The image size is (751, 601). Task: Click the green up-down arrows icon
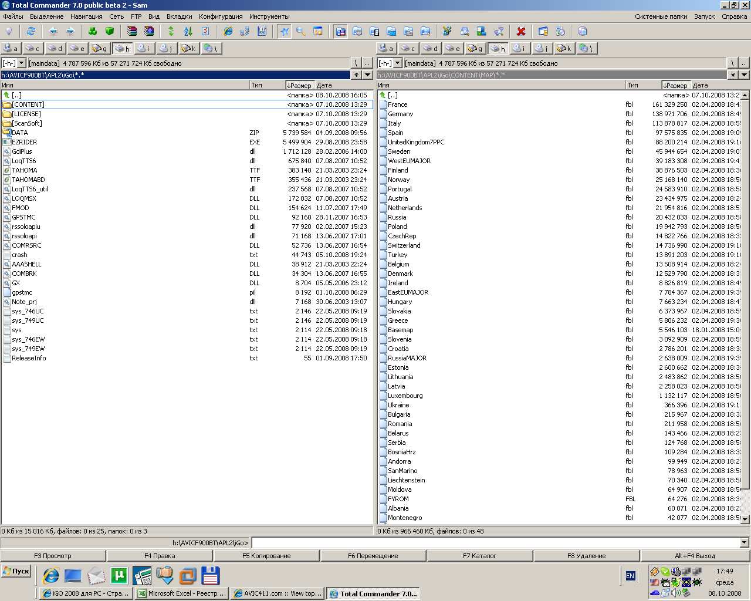(171, 31)
